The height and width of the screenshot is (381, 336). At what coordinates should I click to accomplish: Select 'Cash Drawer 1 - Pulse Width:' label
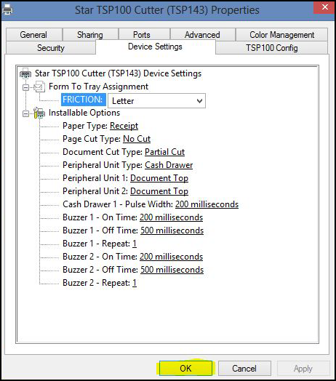point(118,204)
